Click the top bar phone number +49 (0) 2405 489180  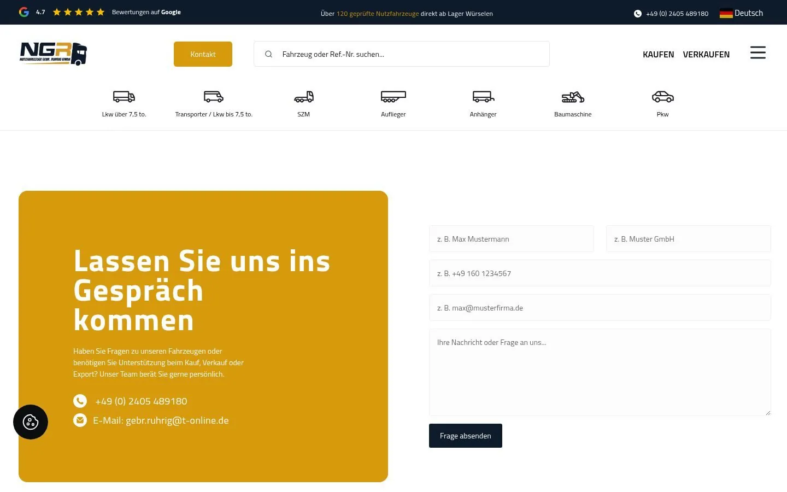[677, 14]
